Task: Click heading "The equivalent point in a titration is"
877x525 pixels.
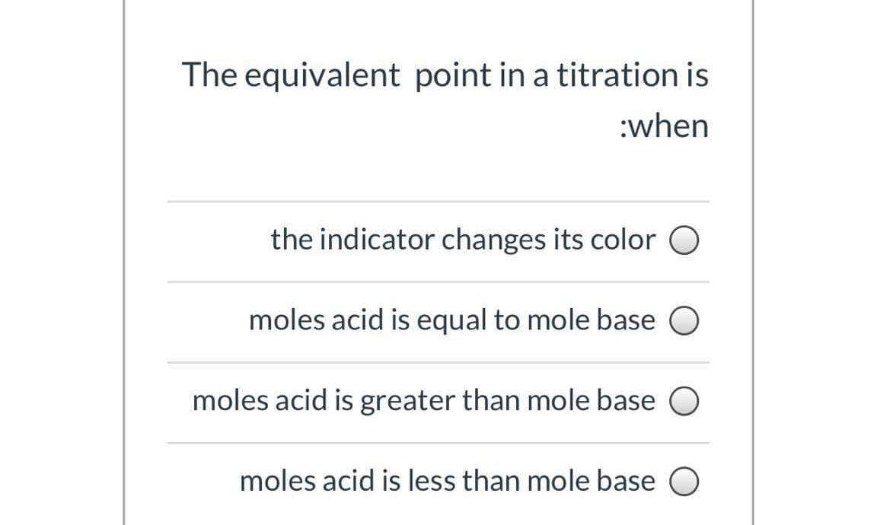Action: coord(445,75)
